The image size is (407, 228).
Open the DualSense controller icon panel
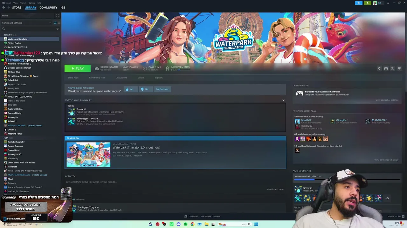coord(300,93)
